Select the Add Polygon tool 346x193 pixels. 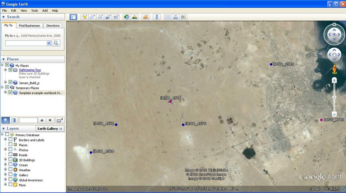pyautogui.click(x=92, y=17)
